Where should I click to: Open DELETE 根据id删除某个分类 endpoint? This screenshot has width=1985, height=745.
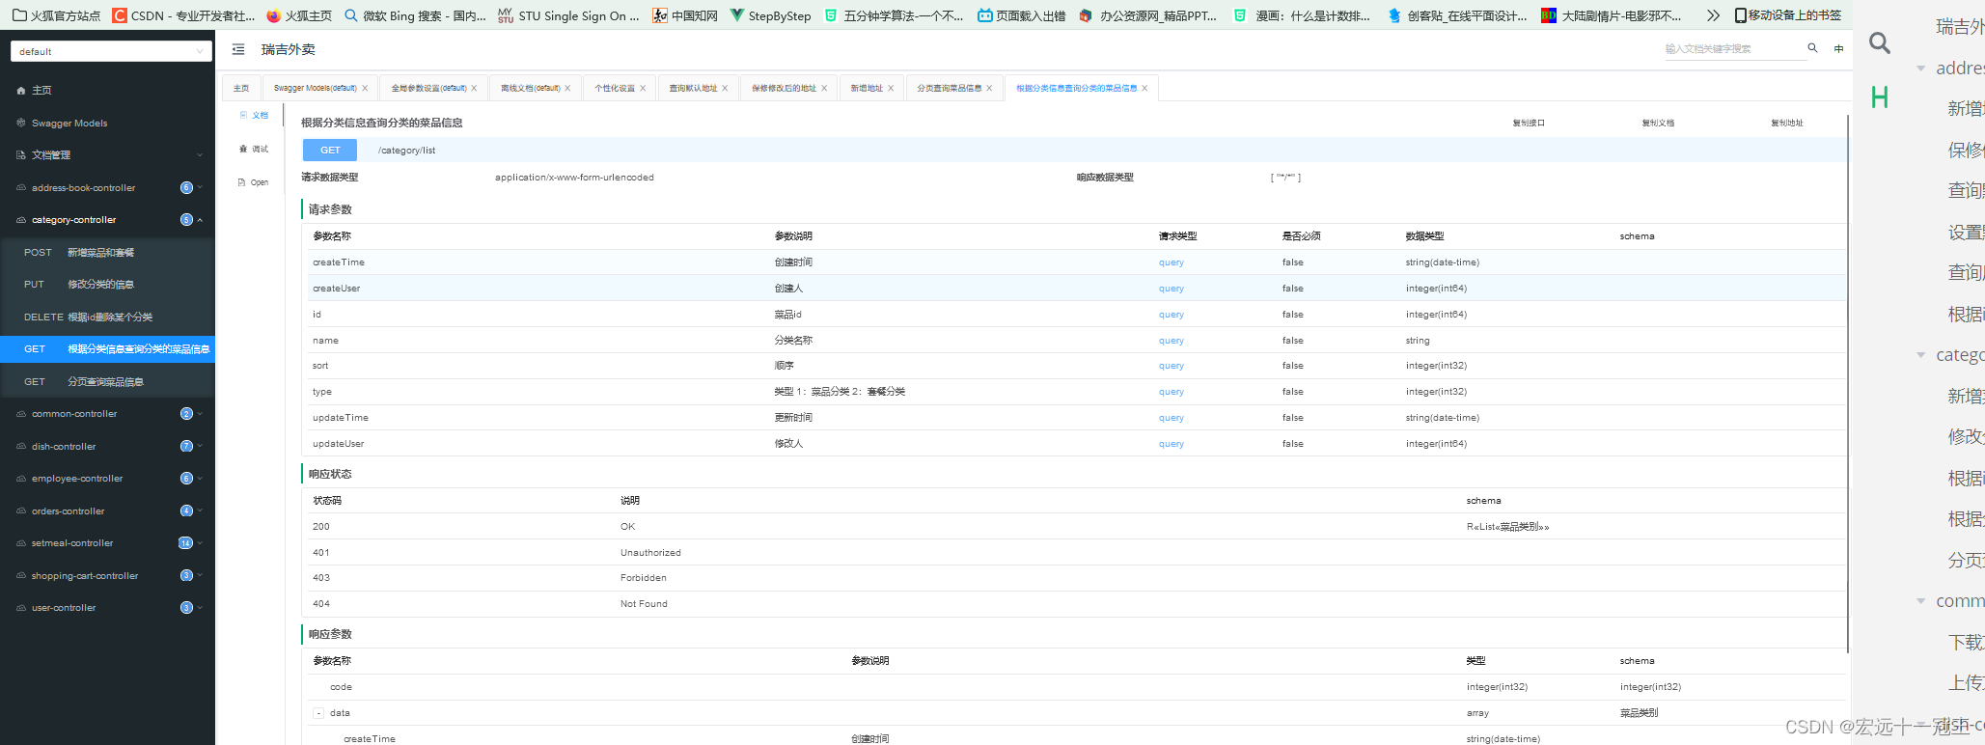click(107, 317)
